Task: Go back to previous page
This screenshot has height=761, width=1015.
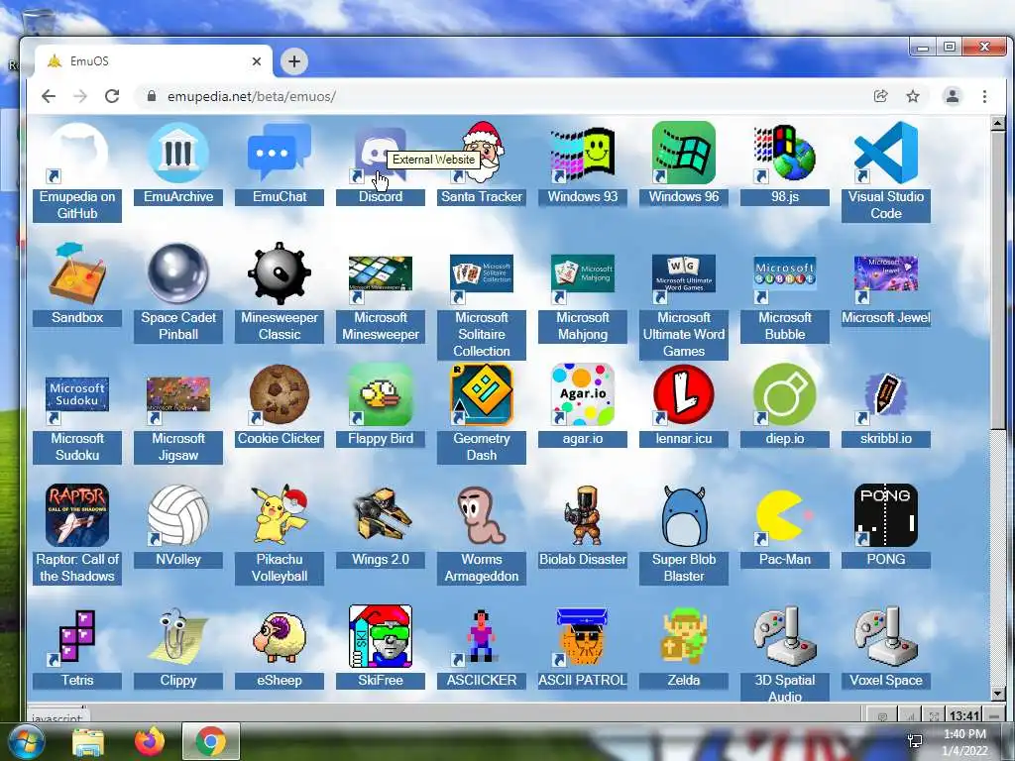Action: pyautogui.click(x=49, y=96)
